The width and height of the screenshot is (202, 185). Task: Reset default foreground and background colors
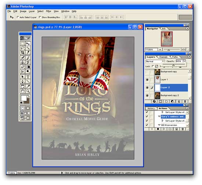pos(22,103)
